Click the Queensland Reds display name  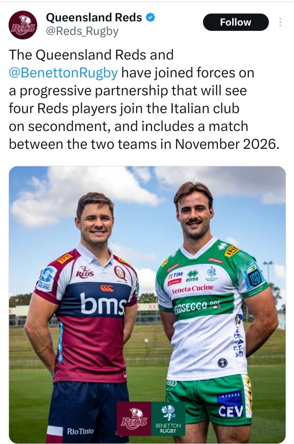(x=94, y=17)
